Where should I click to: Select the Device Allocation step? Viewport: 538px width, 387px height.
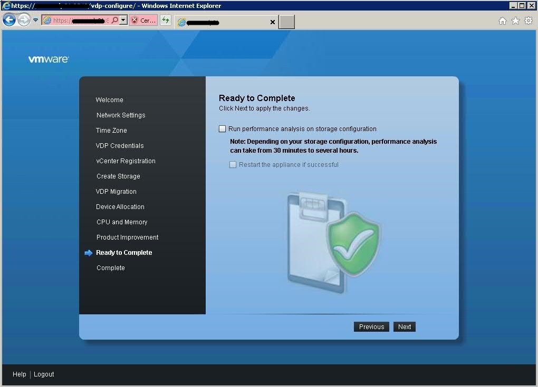(120, 207)
